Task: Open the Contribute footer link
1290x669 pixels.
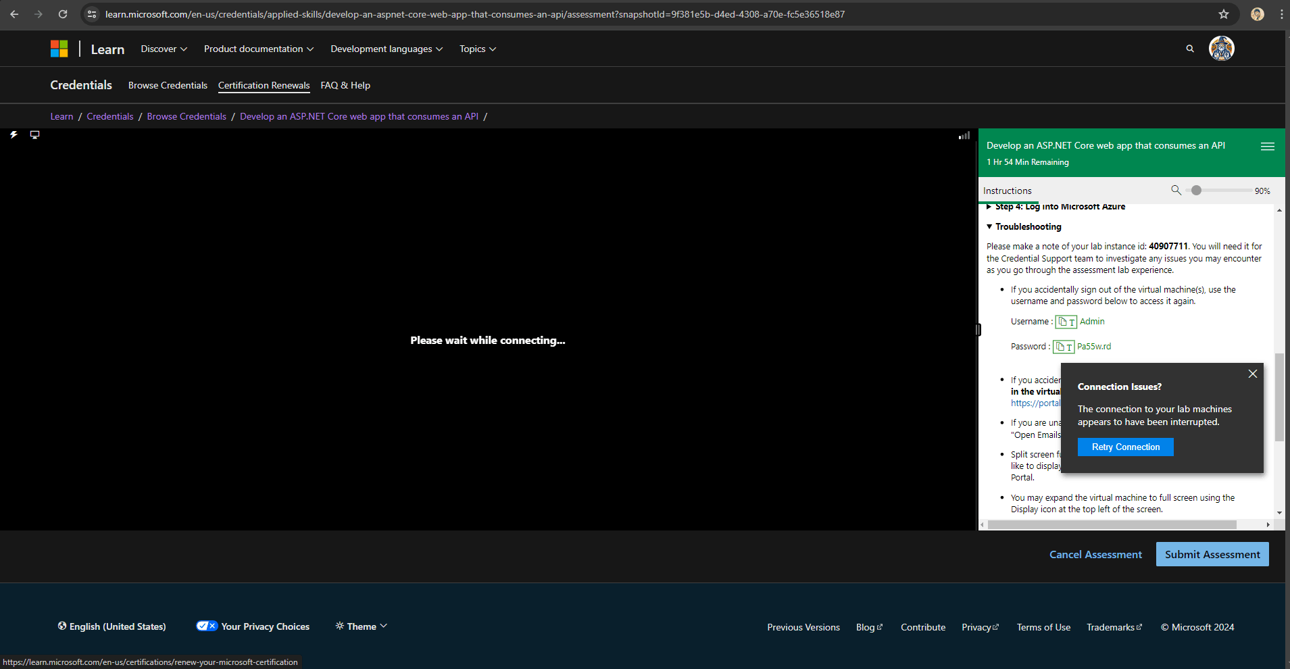Action: tap(923, 627)
